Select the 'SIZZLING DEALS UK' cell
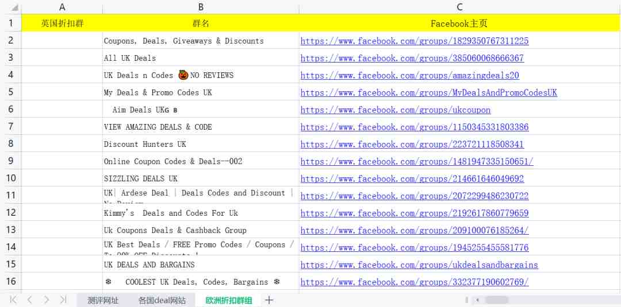The height and width of the screenshot is (307, 621). coord(201,178)
